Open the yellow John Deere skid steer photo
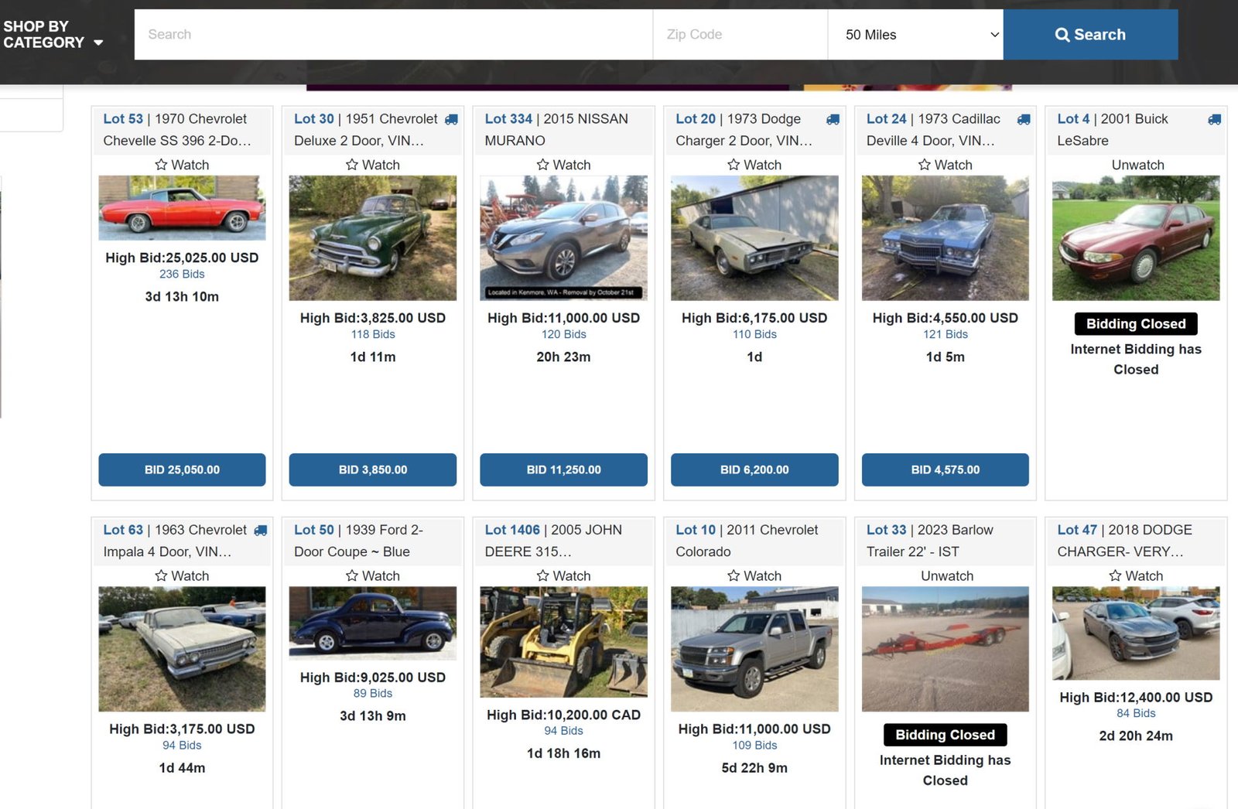 pyautogui.click(x=563, y=642)
